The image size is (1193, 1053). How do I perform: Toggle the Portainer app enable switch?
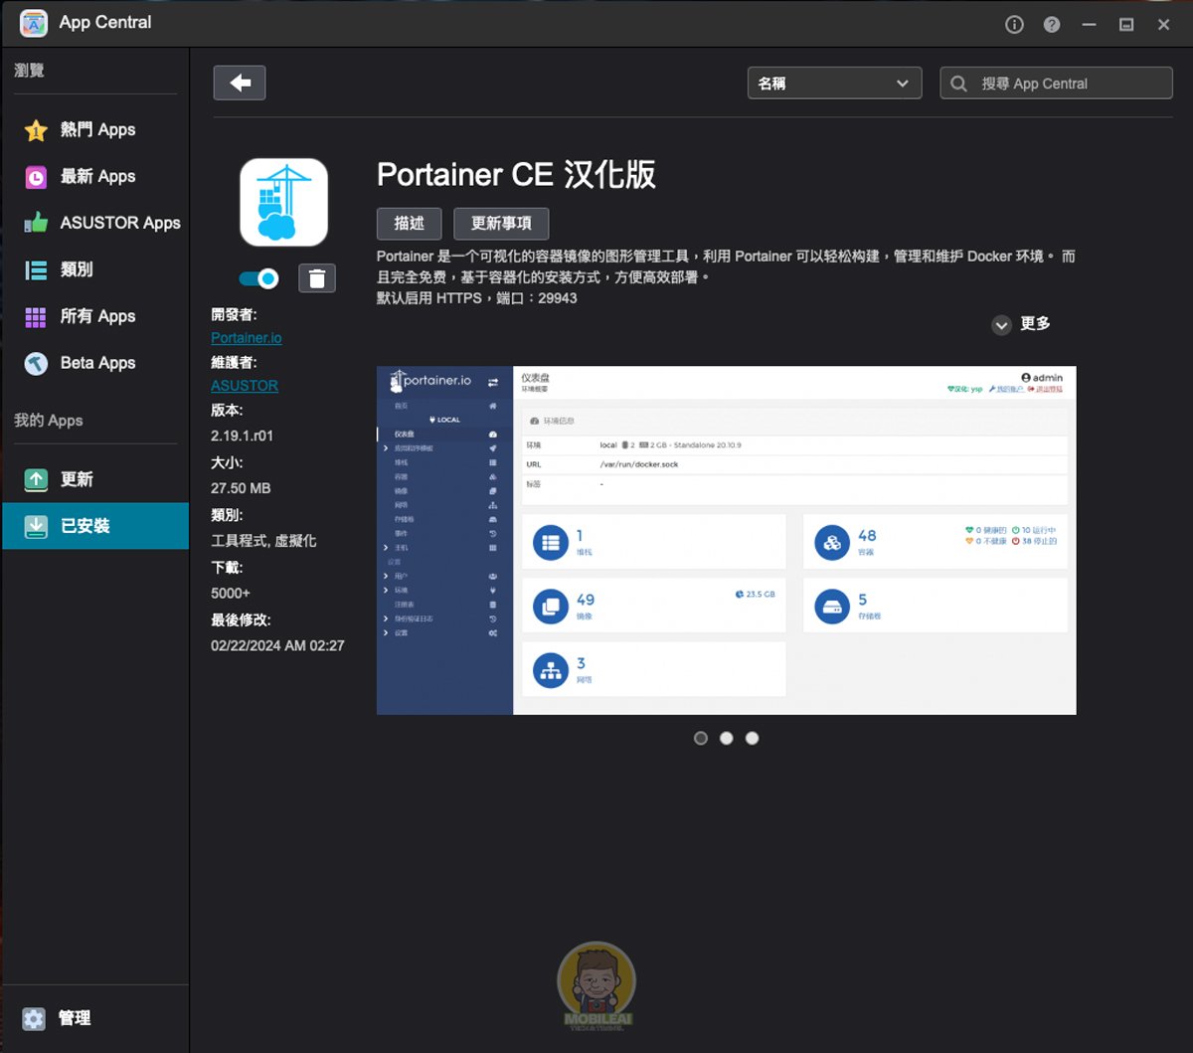[258, 278]
